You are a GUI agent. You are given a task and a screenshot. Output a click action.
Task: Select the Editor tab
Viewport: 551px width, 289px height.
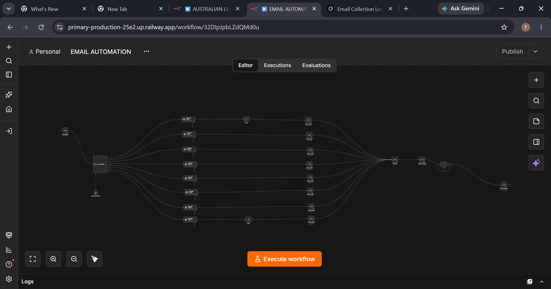point(246,65)
